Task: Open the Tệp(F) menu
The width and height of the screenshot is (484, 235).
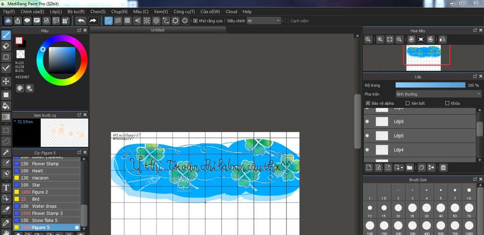Action: 9,12
